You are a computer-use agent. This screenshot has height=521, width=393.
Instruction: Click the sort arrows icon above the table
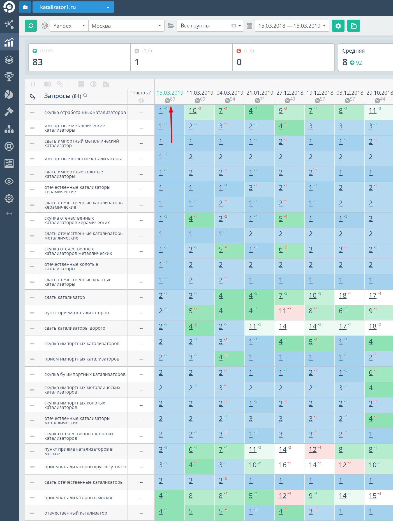click(x=33, y=84)
